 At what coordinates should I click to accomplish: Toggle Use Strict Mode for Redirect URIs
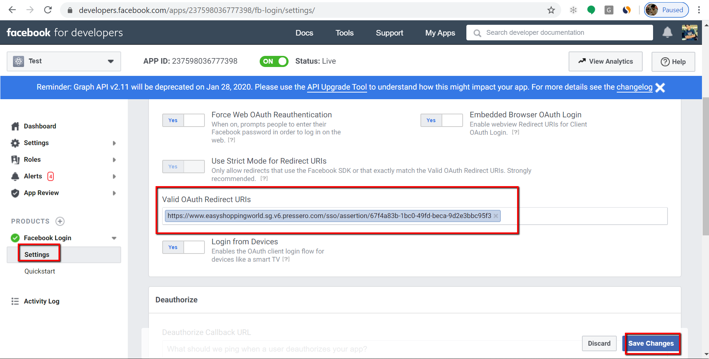click(183, 167)
